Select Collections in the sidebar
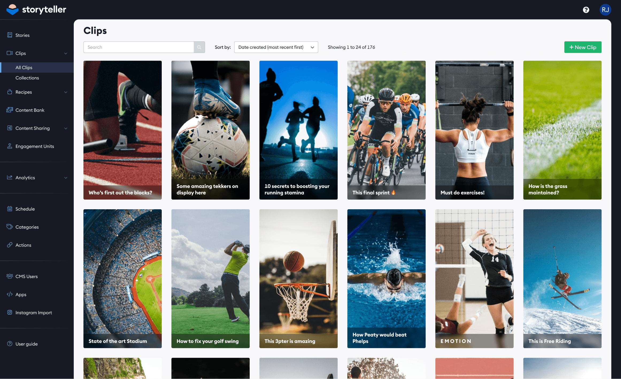Screen dimensions: 621x379 [x=27, y=78]
